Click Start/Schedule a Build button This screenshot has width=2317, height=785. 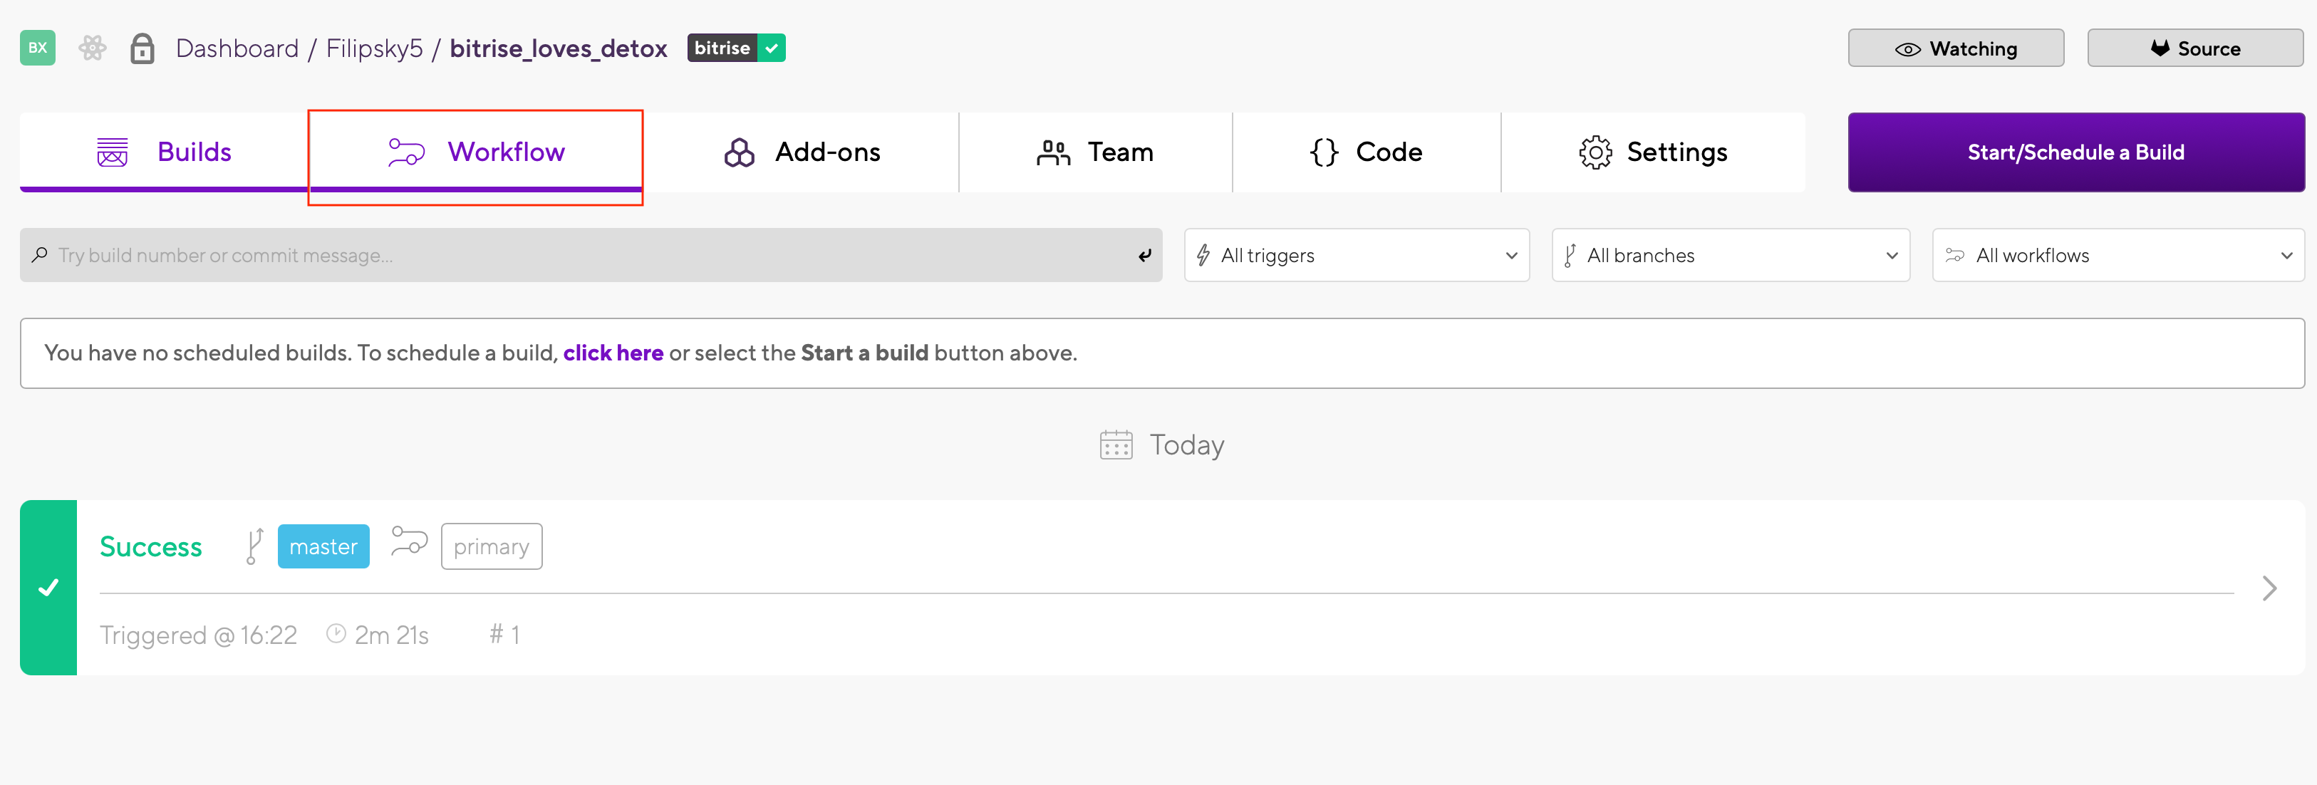click(x=2076, y=152)
